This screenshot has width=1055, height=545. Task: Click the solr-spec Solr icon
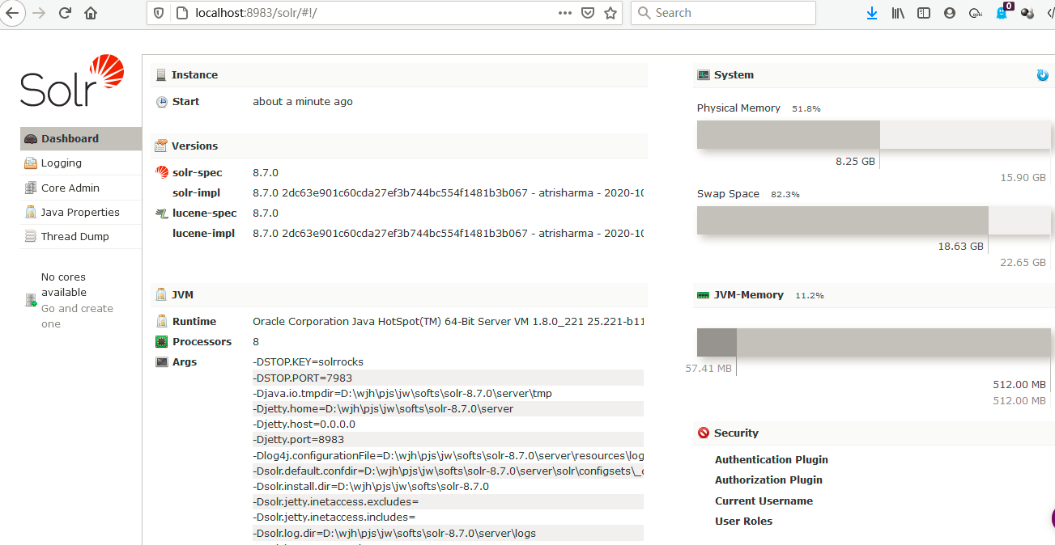click(161, 172)
